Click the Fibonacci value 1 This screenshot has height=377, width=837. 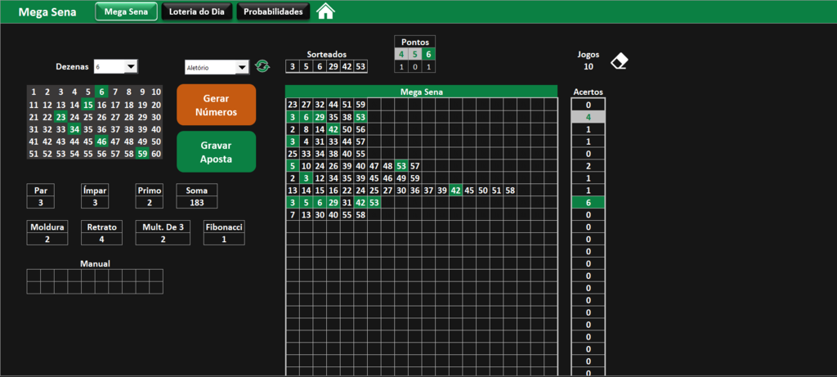(x=224, y=240)
